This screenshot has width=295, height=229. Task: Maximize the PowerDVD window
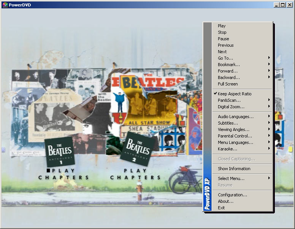[x=282, y=5]
